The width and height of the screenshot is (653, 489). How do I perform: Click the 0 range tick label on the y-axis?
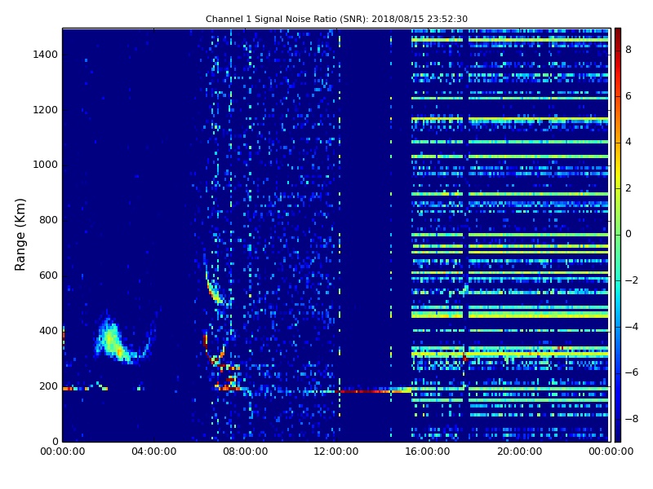(x=55, y=441)
